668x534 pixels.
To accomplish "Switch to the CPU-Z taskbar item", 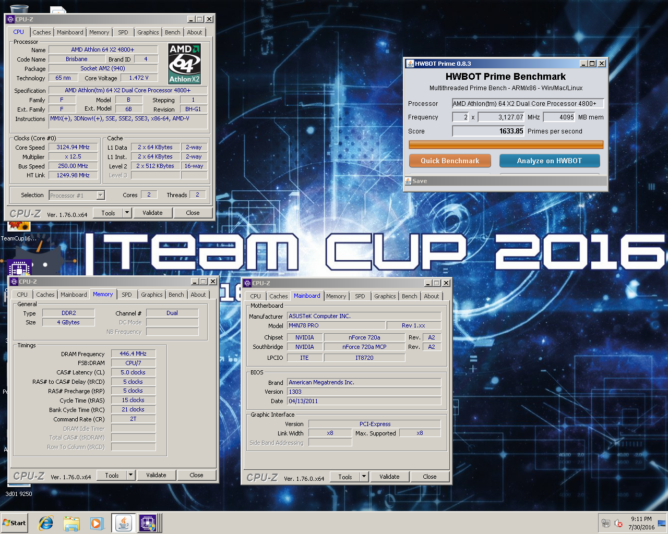I will 148,523.
